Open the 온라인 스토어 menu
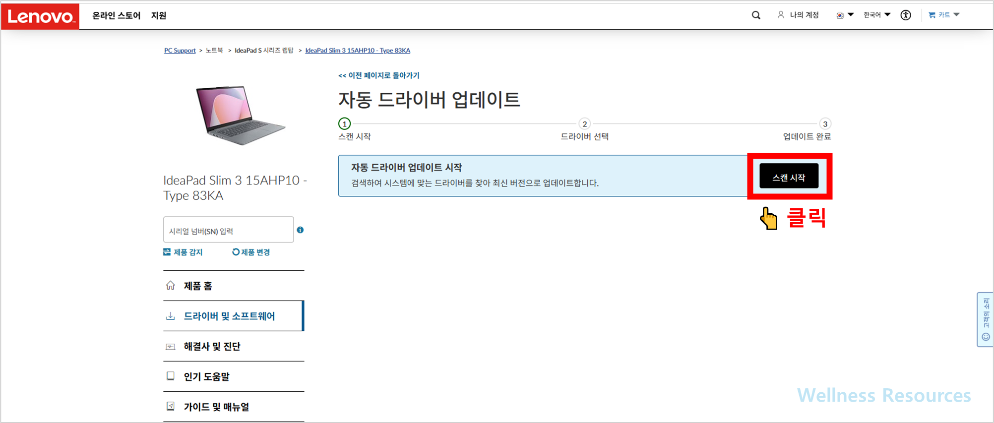Viewport: 994px width, 423px height. click(x=117, y=15)
